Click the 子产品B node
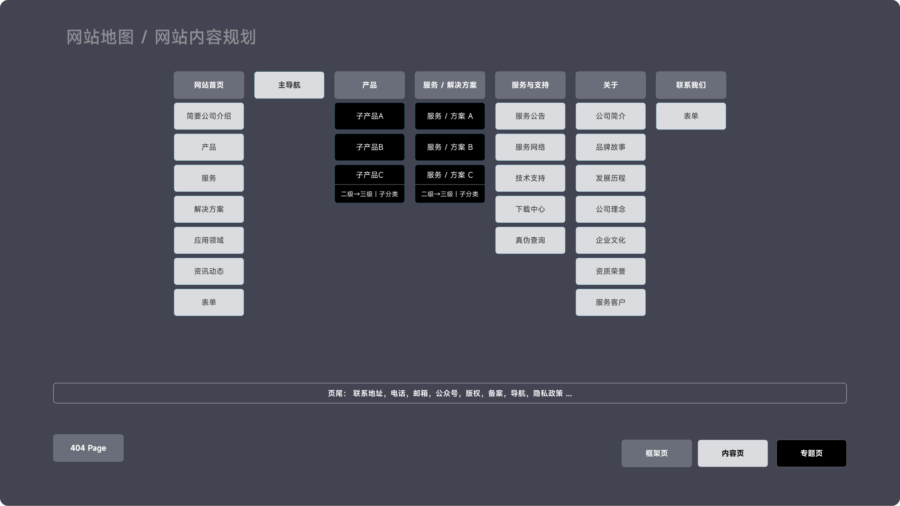Screen dimensions: 900x506 tap(369, 147)
